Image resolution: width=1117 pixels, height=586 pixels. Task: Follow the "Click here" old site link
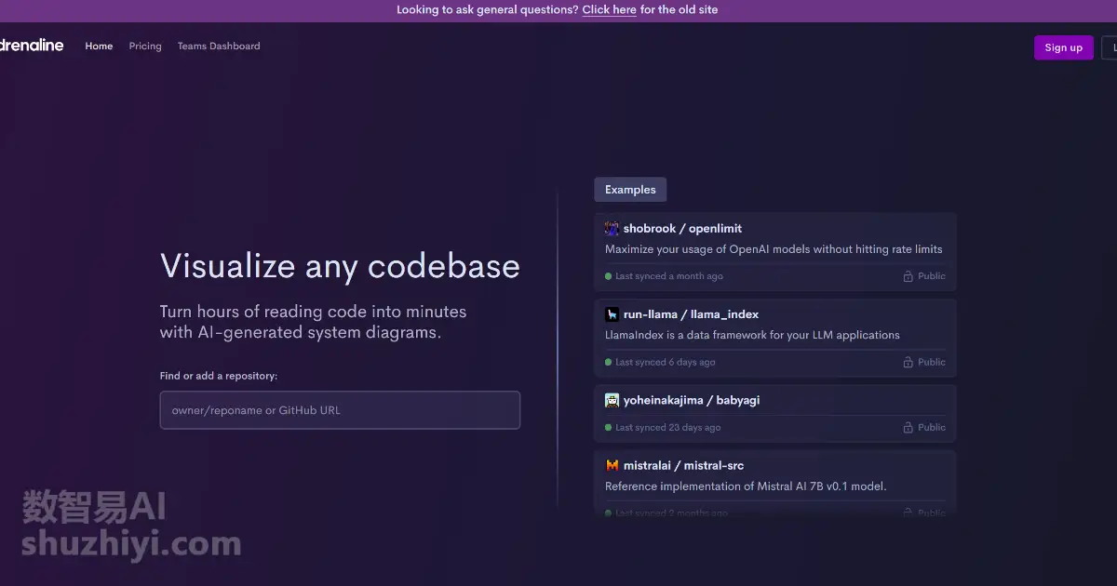click(x=610, y=10)
